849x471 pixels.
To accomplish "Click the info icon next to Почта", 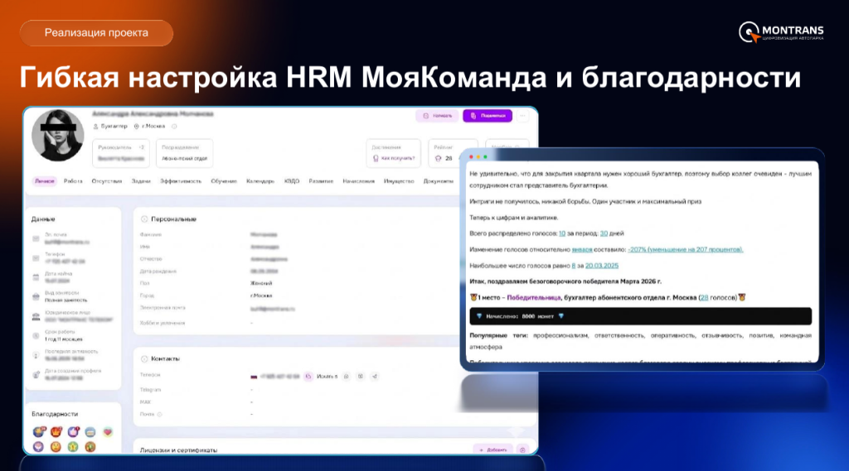I will pos(160,414).
